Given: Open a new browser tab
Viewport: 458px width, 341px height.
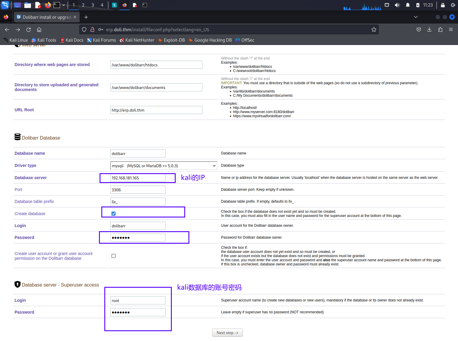Looking at the screenshot, I should tap(86, 17).
